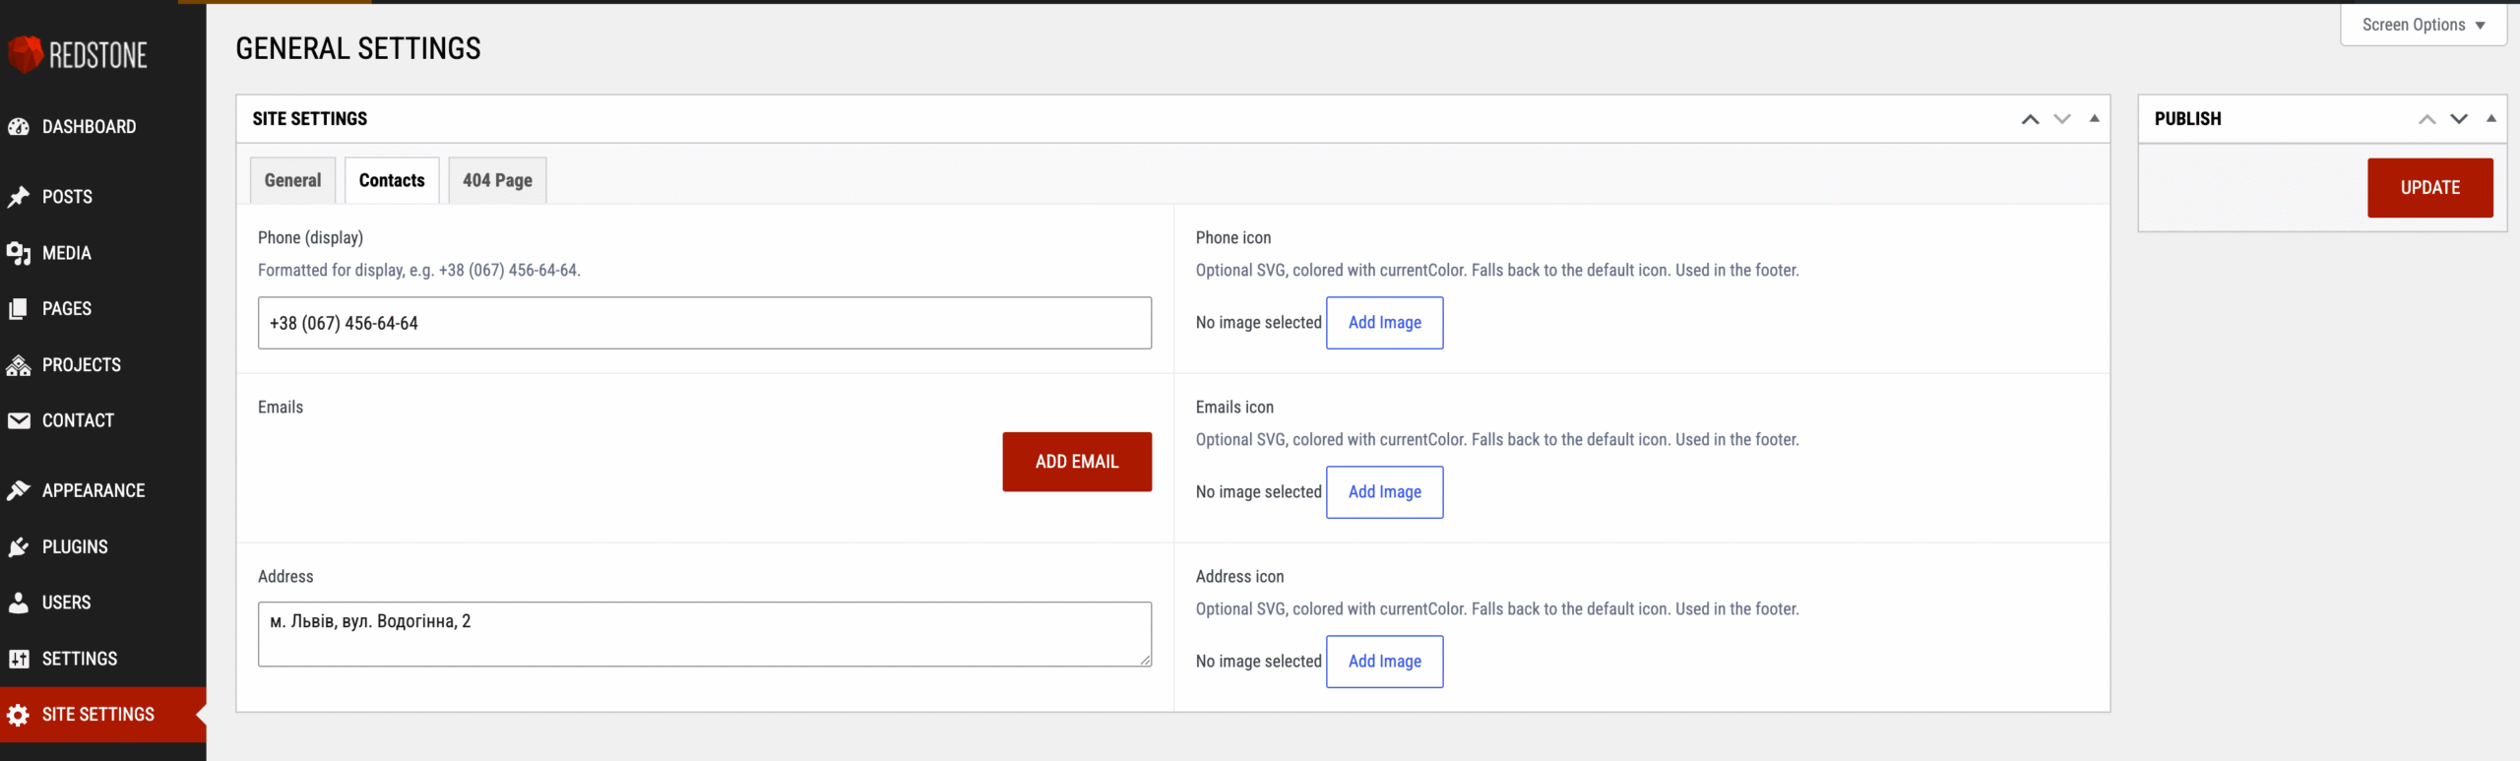2520x761 pixels.
Task: Click the Site Settings gear icon
Action: (19, 715)
